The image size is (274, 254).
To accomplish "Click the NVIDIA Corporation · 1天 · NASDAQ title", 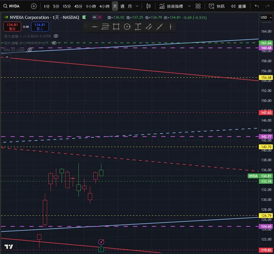I will [45, 17].
